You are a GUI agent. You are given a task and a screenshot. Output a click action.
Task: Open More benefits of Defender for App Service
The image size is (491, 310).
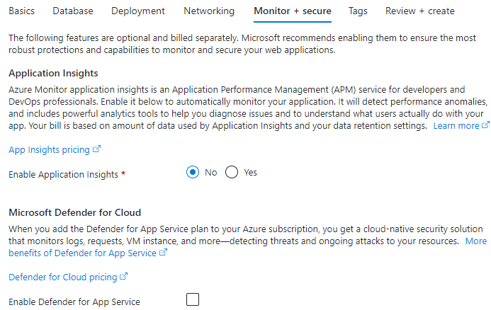pos(248,247)
